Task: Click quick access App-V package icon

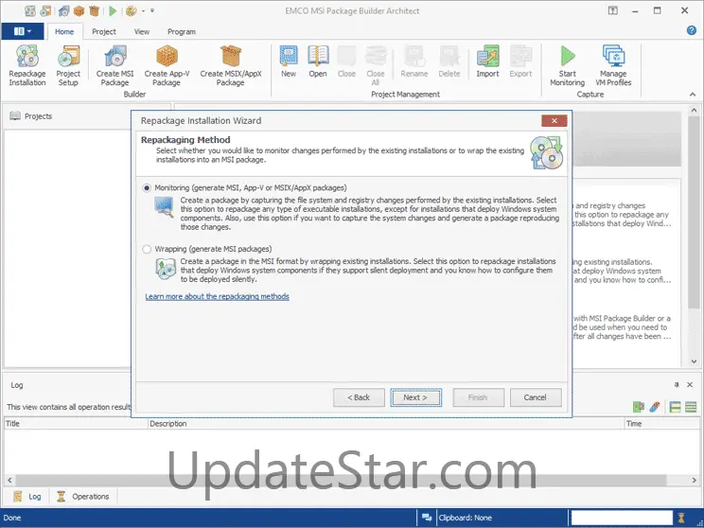Action: [x=79, y=10]
